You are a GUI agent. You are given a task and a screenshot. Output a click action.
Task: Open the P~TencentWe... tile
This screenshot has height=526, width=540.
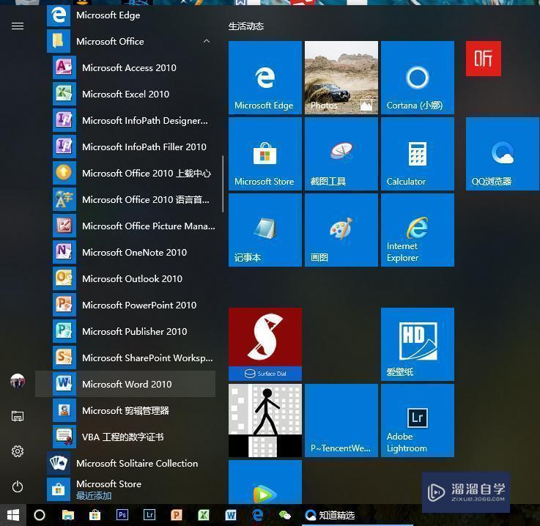(341, 421)
